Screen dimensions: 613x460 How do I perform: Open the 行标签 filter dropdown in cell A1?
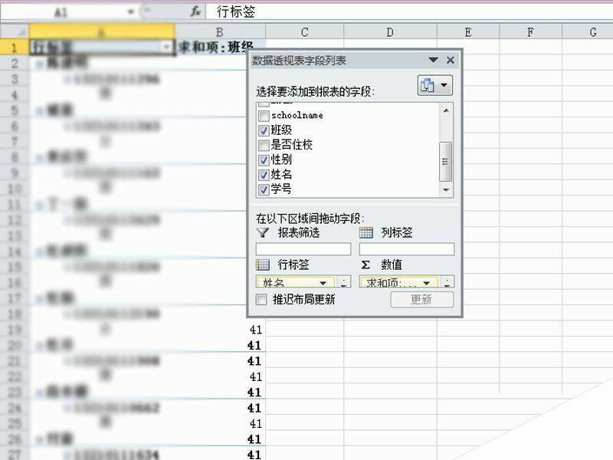coord(166,48)
